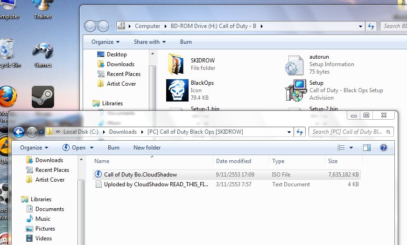Click Forward arrow in BD-ROM window

[x=103, y=26]
